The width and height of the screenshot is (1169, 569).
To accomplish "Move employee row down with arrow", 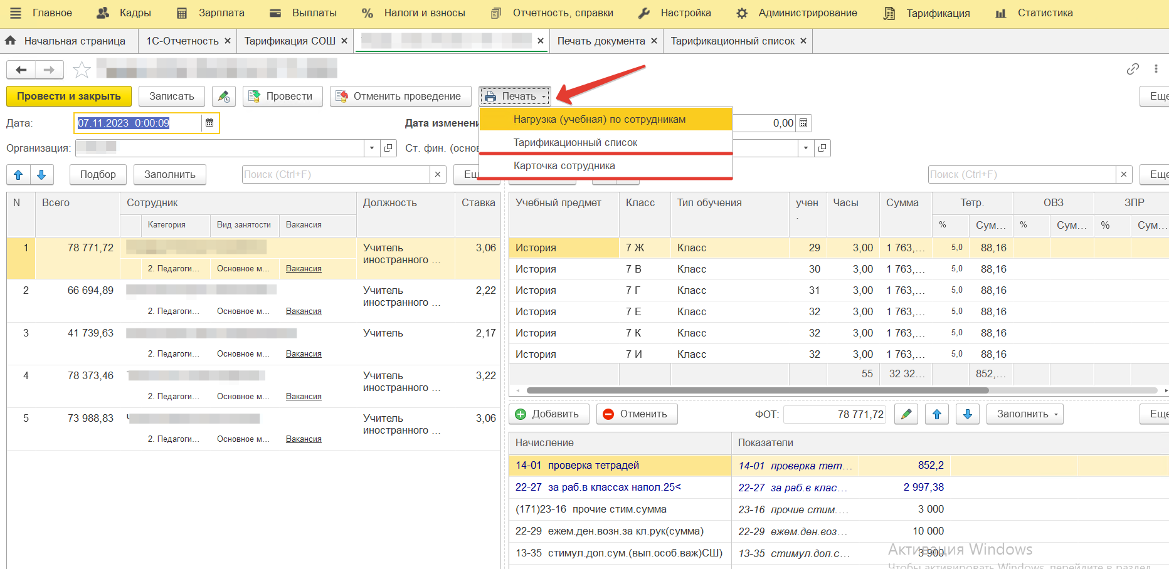I will click(x=41, y=175).
